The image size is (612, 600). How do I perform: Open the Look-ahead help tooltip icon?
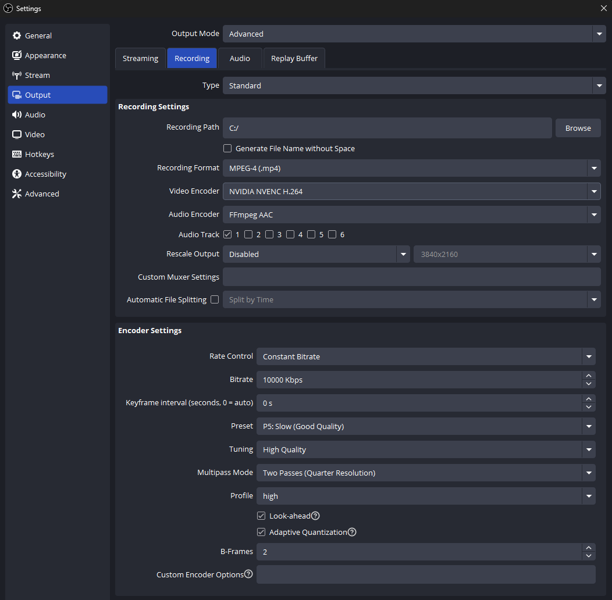[315, 516]
